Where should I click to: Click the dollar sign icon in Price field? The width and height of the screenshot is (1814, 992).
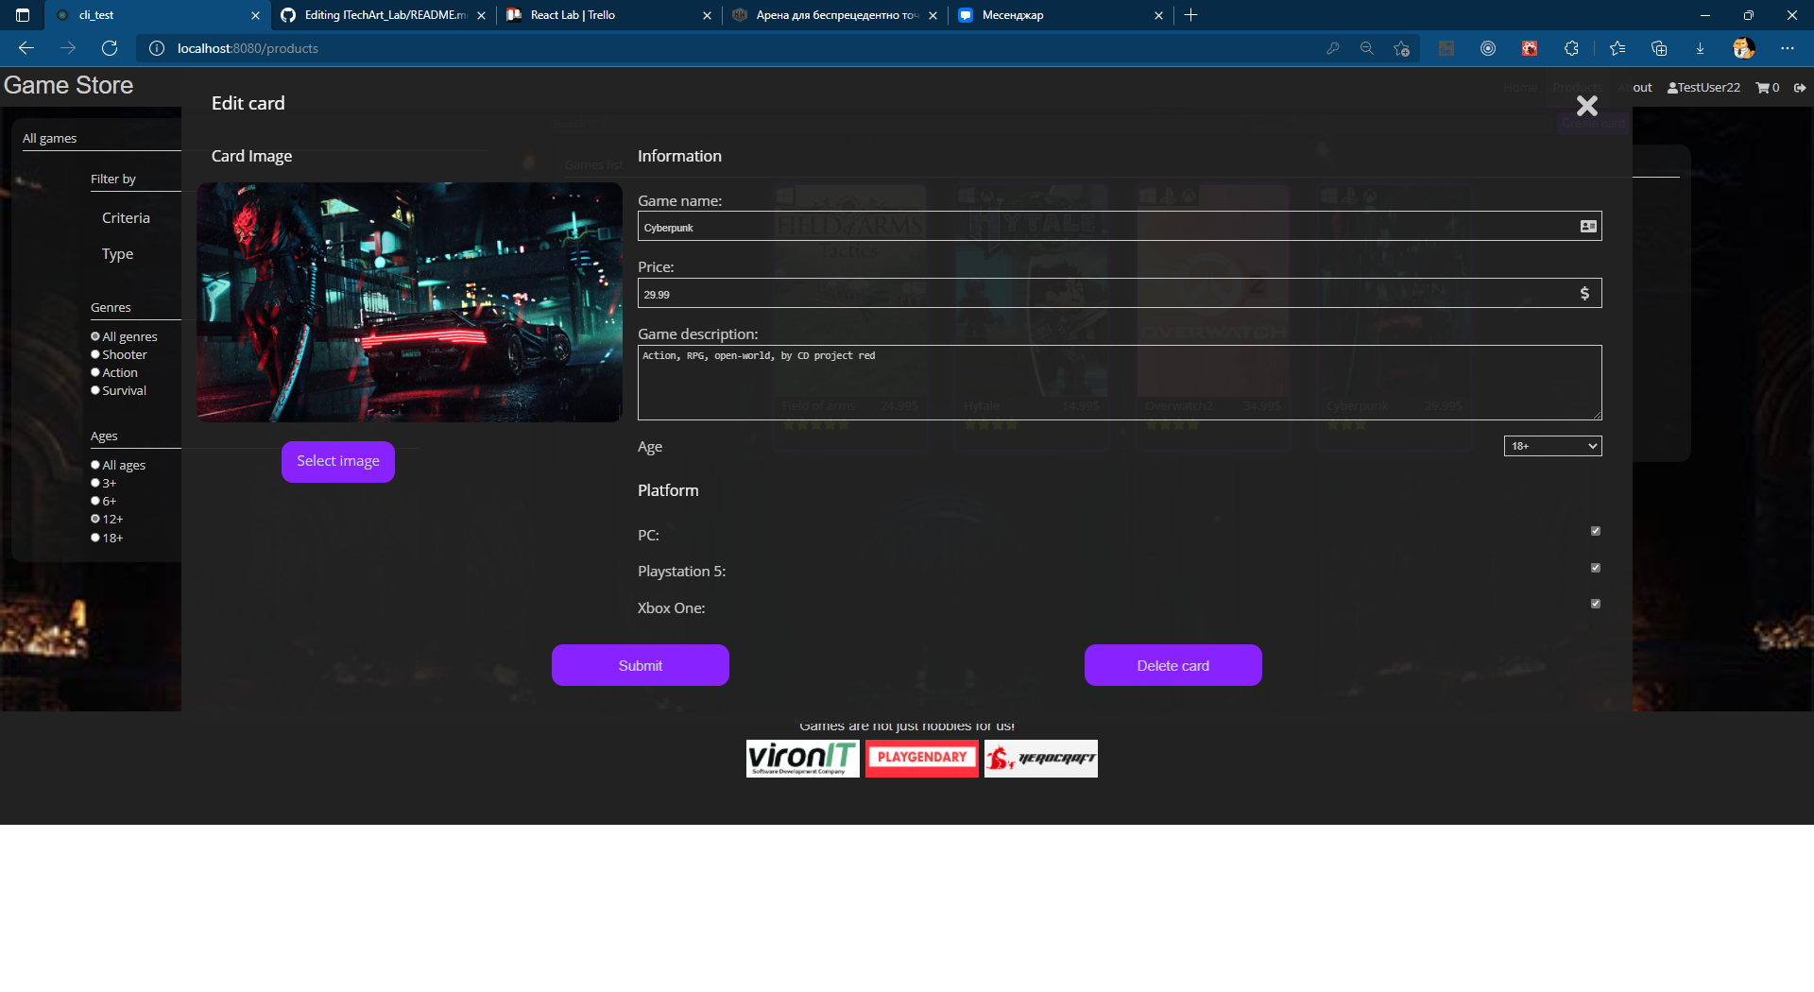1585,293
